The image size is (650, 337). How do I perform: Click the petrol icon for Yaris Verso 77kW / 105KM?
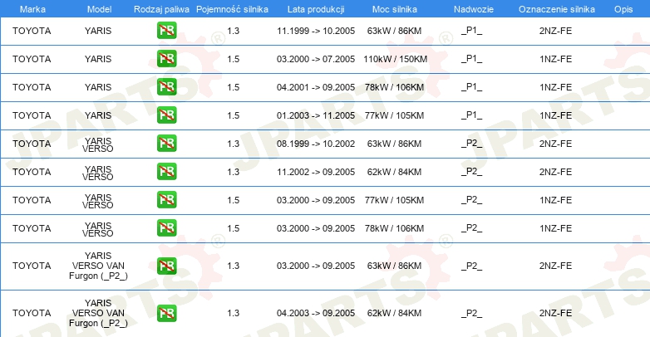pyautogui.click(x=166, y=199)
